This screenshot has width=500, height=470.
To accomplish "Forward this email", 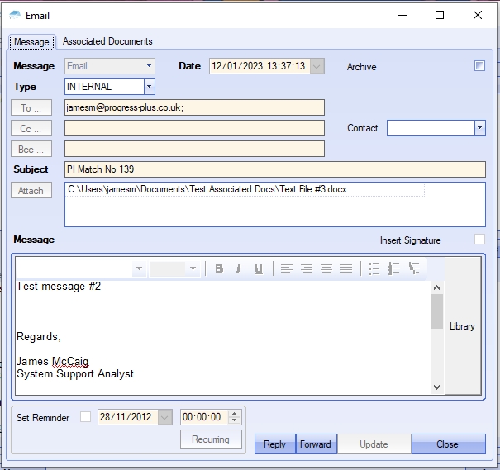I will click(x=316, y=444).
